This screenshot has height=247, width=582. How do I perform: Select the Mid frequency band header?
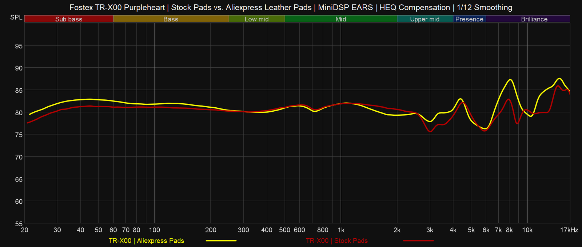[341, 19]
